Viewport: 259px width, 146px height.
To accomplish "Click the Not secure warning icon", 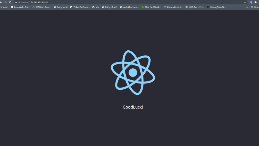I will point(16,2).
